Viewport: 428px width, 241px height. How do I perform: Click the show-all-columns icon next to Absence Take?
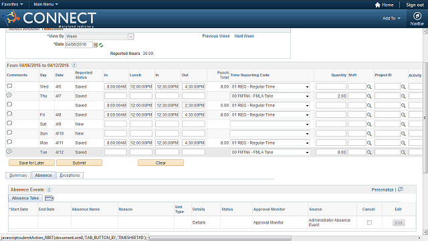(49, 198)
